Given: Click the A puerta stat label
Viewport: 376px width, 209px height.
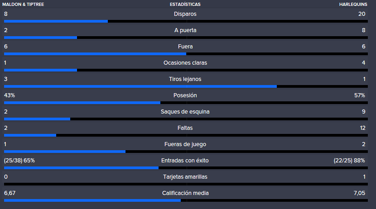Looking at the screenshot, I should tap(185, 30).
